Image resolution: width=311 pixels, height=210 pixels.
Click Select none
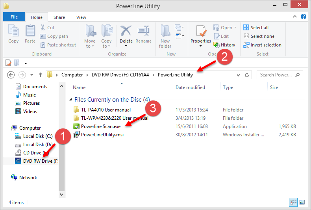pos(259,36)
